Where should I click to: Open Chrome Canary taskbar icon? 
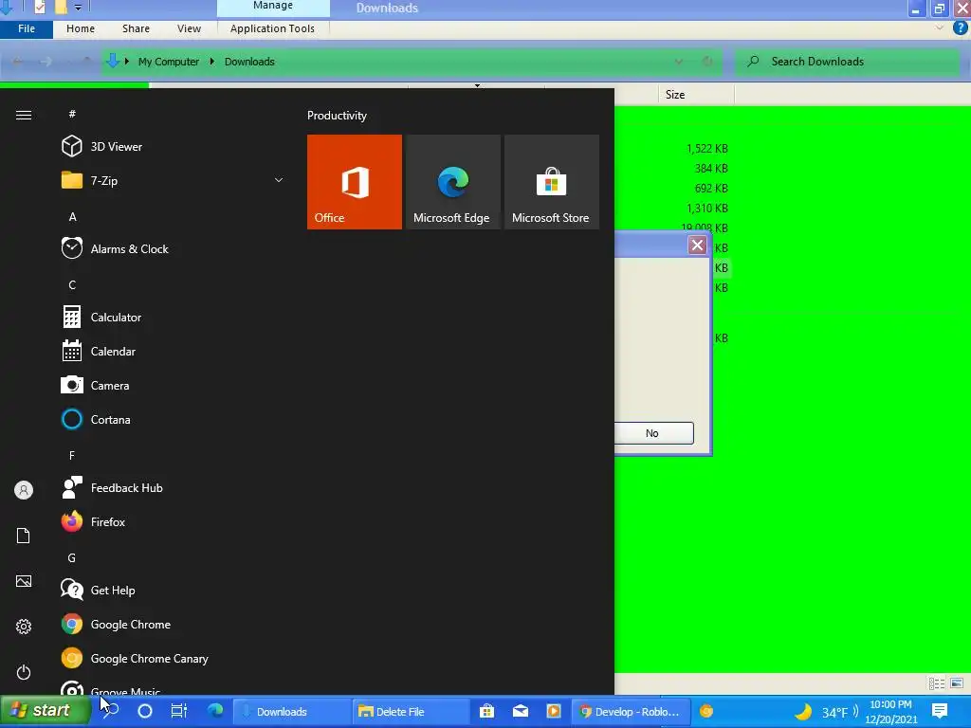coord(705,711)
